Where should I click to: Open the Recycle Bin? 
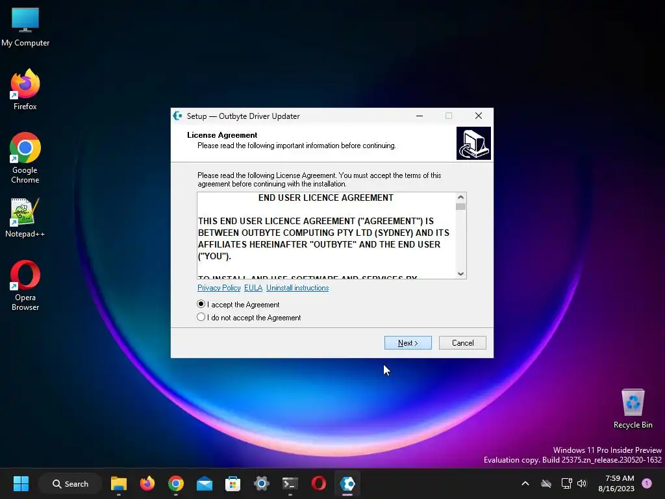[633, 408]
